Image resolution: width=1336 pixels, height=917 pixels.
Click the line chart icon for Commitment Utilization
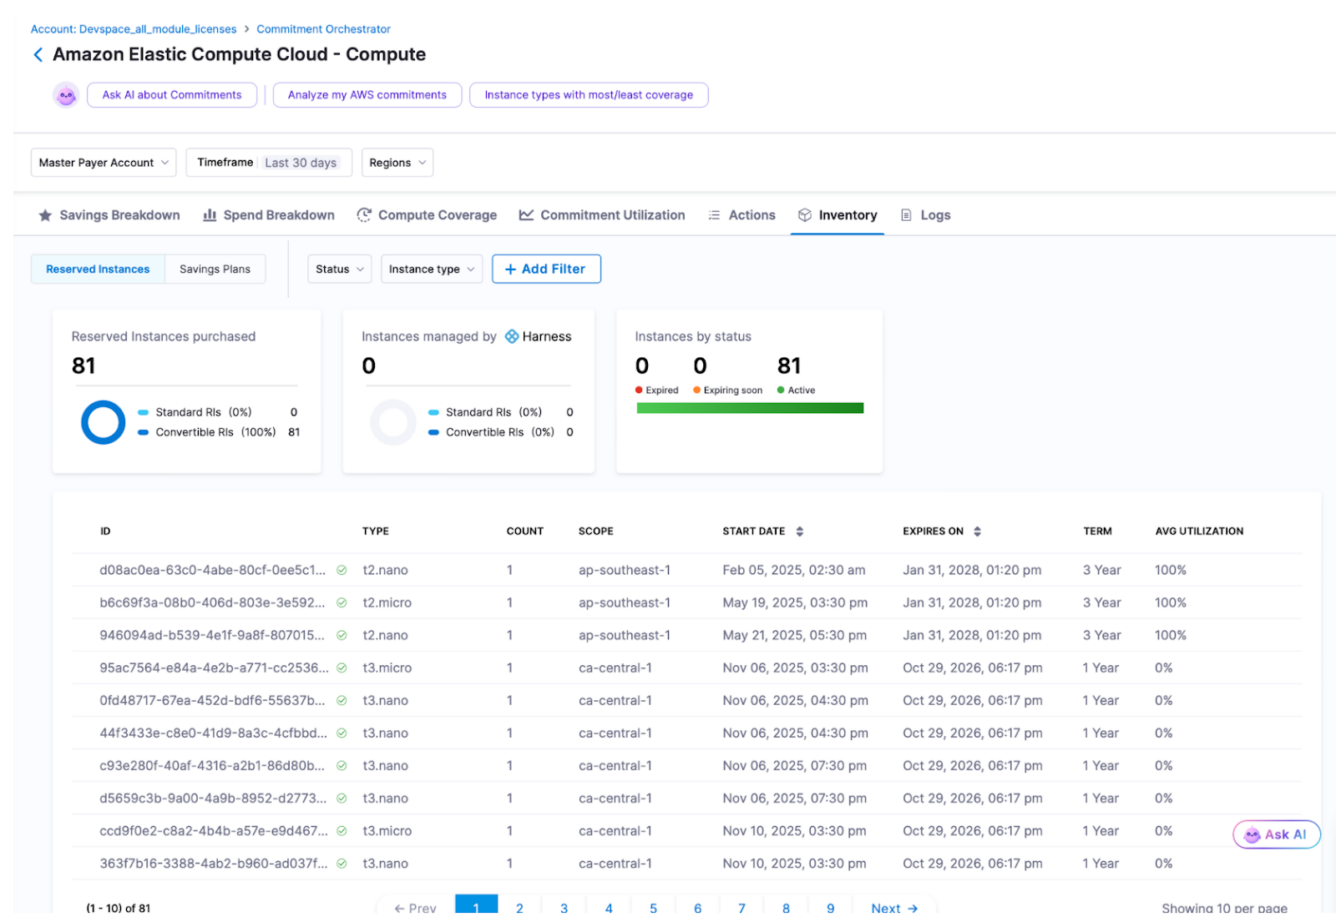coord(526,215)
